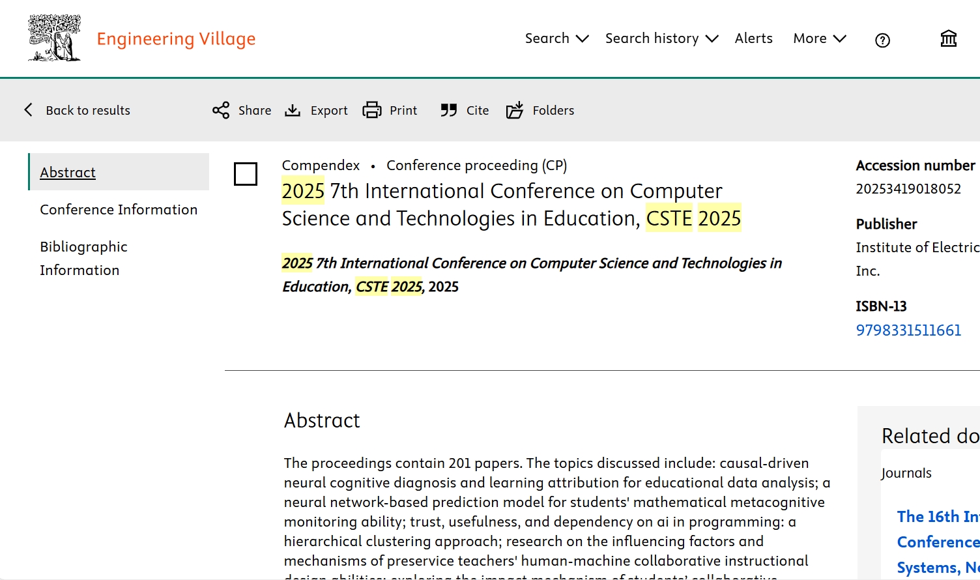Click the Engineering Village tree logo

55,38
